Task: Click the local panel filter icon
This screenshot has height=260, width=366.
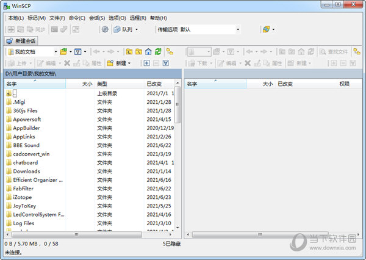Action: point(77,51)
